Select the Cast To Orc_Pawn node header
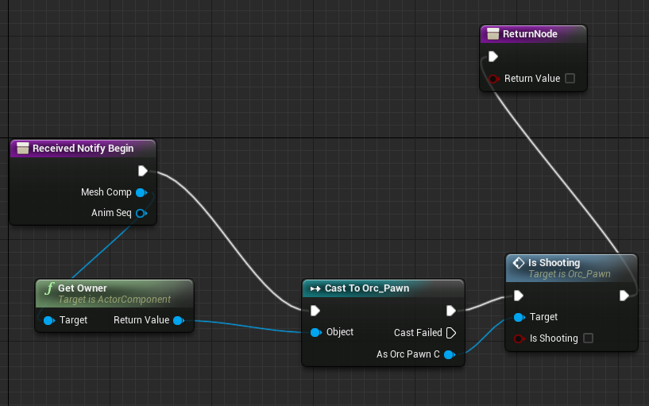Viewport: 649px width, 406px height. tap(383, 288)
